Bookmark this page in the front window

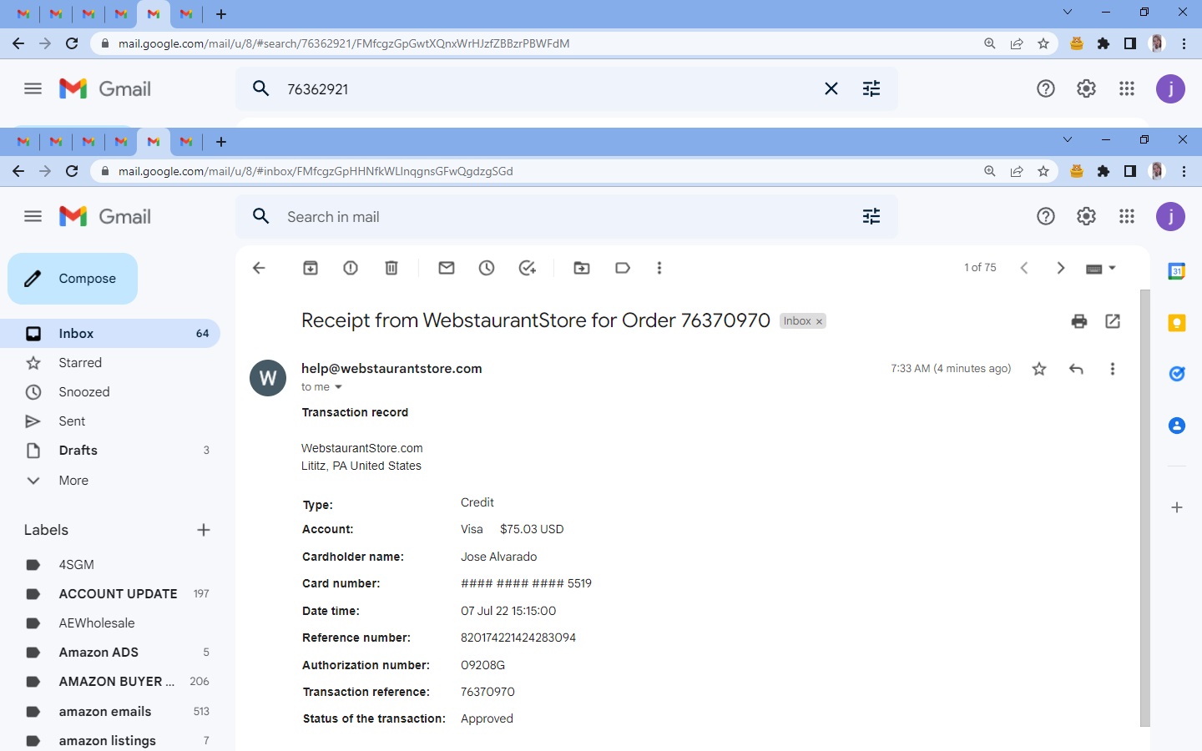pyautogui.click(x=1043, y=171)
